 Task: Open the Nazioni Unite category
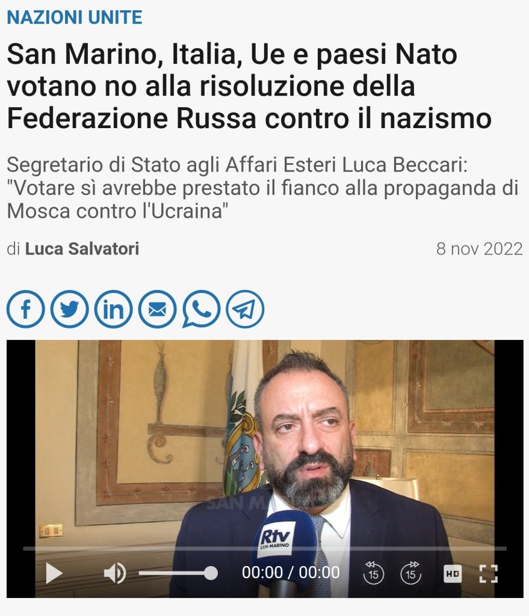(x=75, y=17)
